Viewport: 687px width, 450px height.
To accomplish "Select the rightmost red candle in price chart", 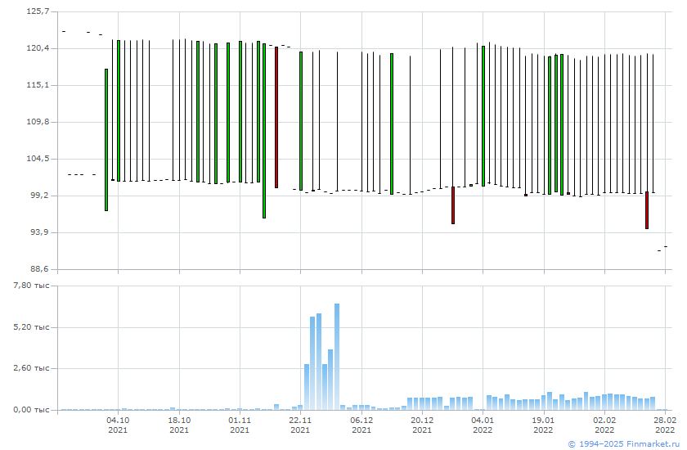I will [646, 210].
